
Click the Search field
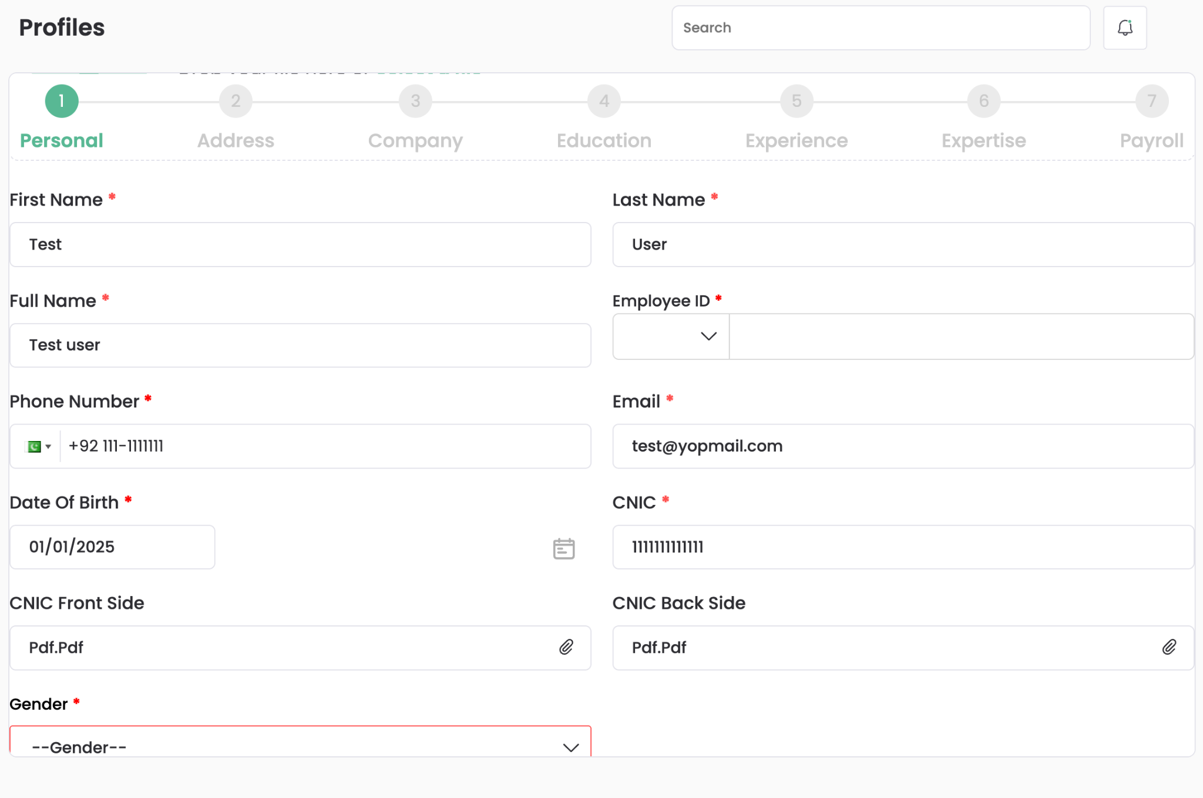(x=881, y=28)
